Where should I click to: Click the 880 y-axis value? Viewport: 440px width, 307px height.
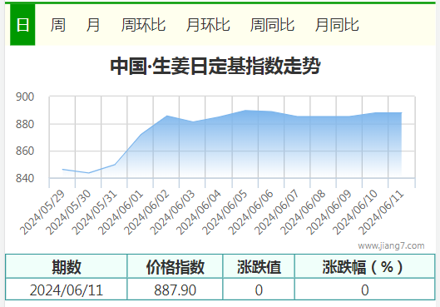click(x=25, y=124)
